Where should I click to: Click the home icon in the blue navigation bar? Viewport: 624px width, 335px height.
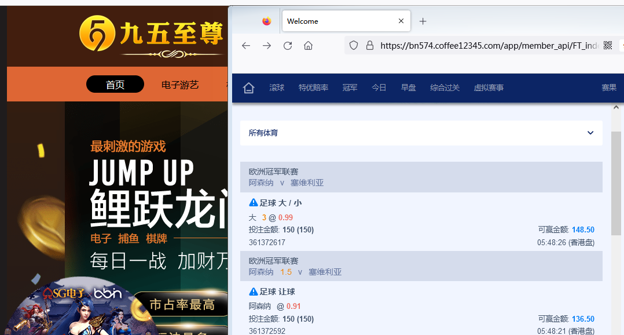pos(249,88)
